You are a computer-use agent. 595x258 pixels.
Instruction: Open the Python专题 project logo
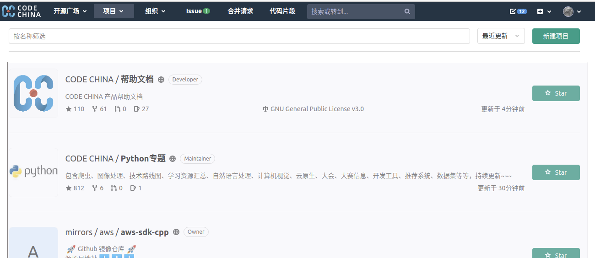coord(33,172)
